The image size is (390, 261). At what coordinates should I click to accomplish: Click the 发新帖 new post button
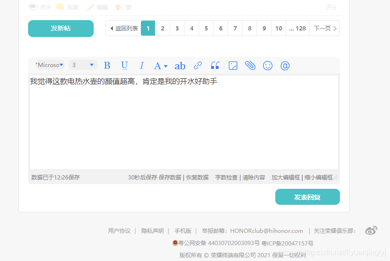(x=61, y=28)
